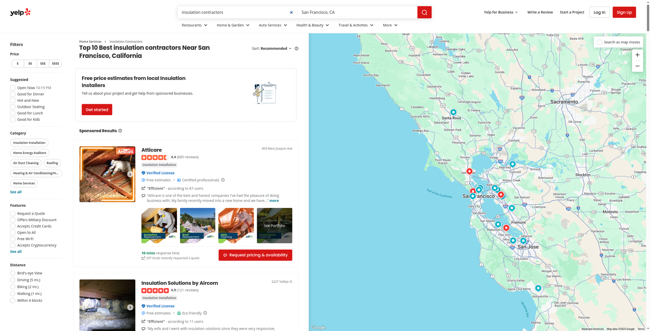The image size is (650, 331).
Task: Open Certified professionals info icon
Action: pyautogui.click(x=223, y=180)
